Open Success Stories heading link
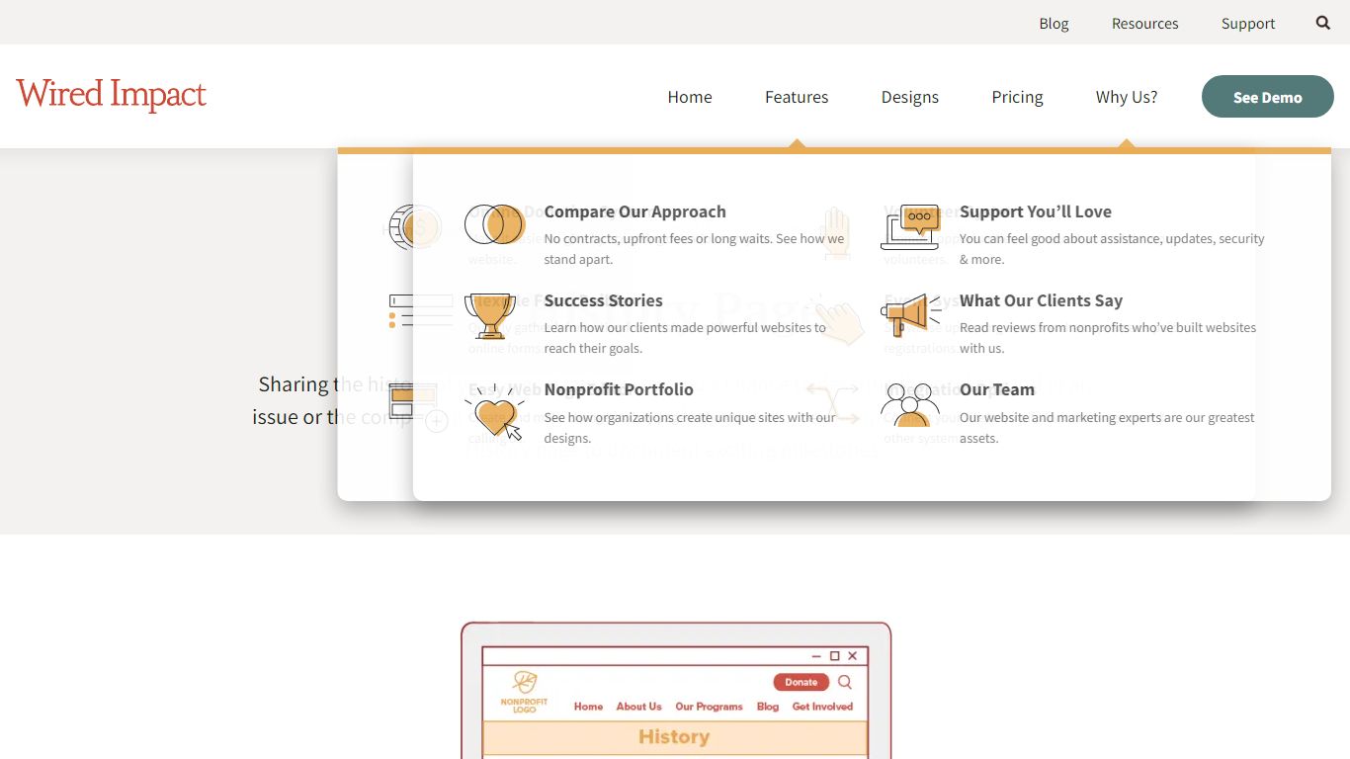The width and height of the screenshot is (1350, 759). click(x=603, y=300)
